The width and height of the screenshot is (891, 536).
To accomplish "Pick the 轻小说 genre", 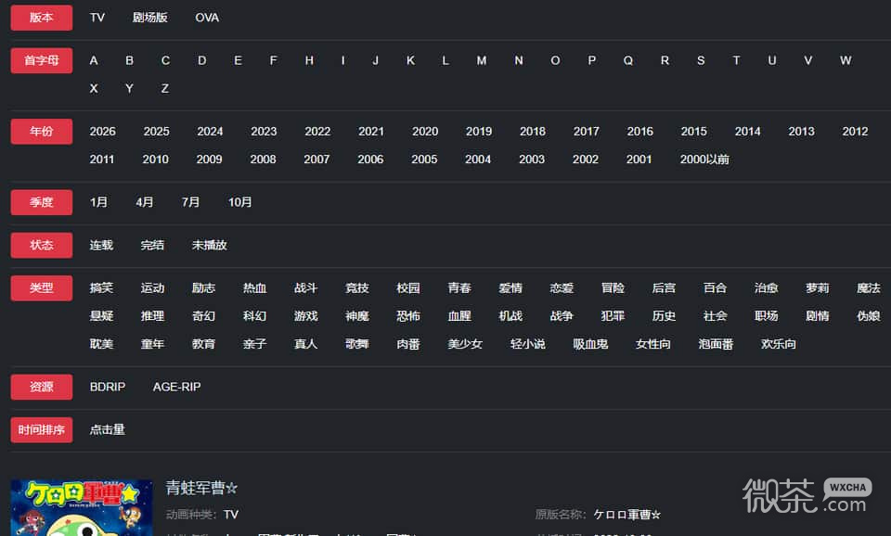I will point(528,344).
